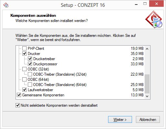This screenshot has width=166, height=129.
Task: Click the component list scroll-down arrow
Action: tap(147, 96)
